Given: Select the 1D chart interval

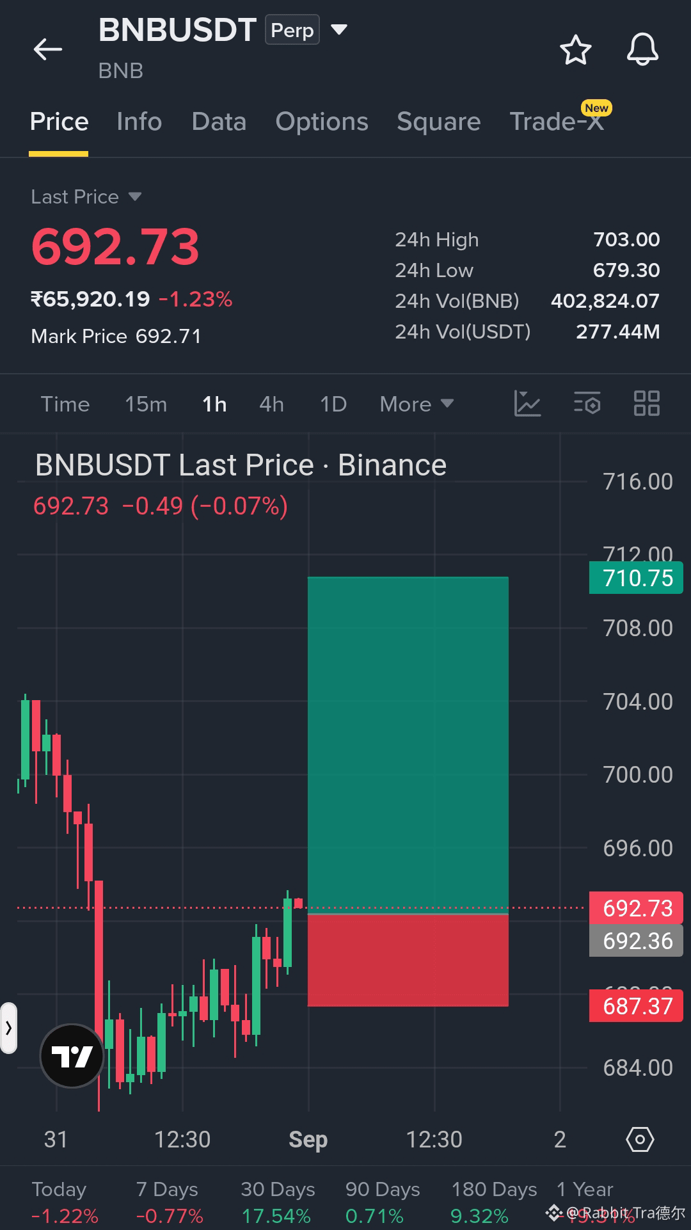Looking at the screenshot, I should [x=333, y=404].
